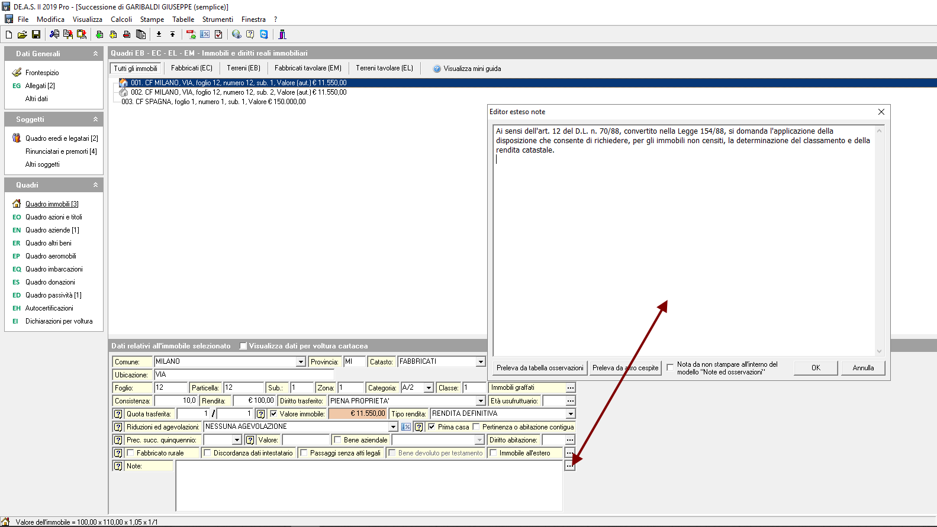Switch to the Terreni (EB) tab
The image size is (937, 527).
[x=243, y=69]
